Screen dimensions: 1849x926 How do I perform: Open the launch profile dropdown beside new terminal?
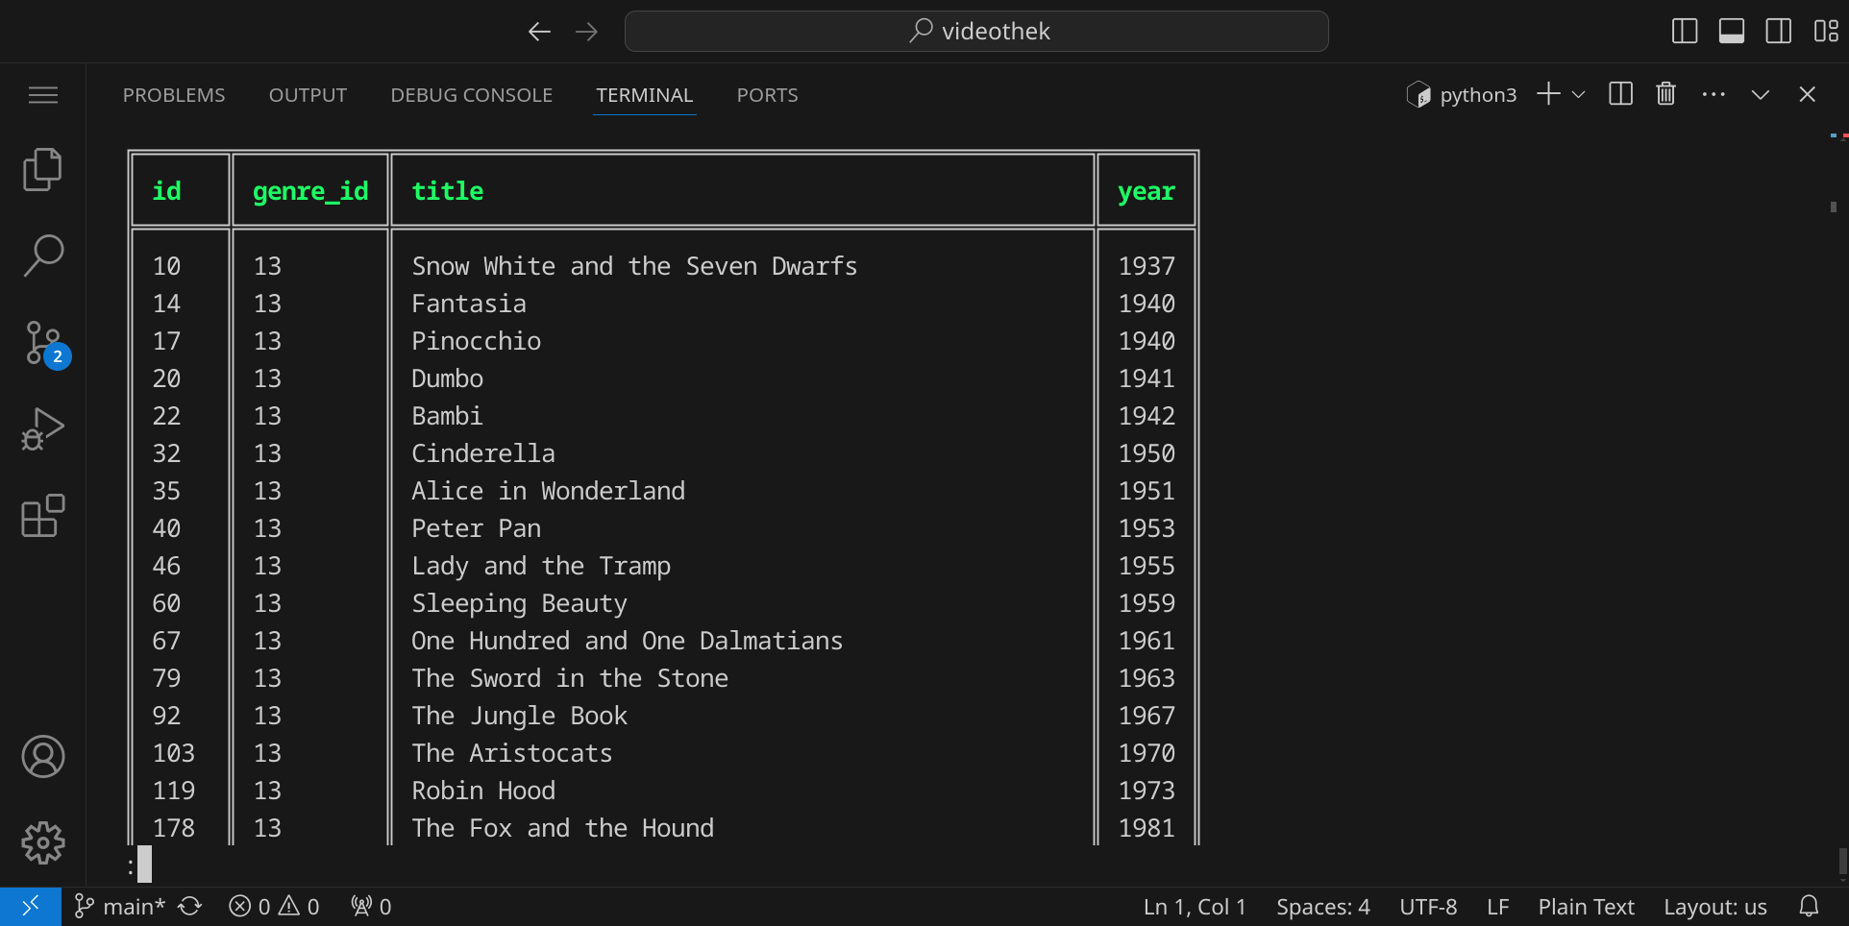[x=1578, y=94]
